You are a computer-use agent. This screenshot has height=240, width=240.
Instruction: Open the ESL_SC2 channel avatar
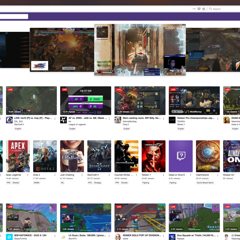tap(9, 120)
